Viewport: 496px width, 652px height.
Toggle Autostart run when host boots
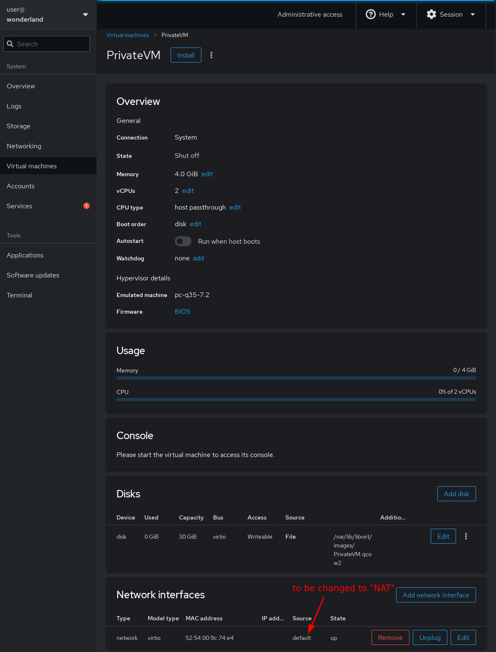tap(183, 241)
